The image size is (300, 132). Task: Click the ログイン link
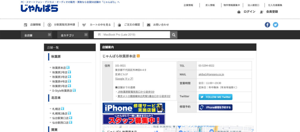249,12
